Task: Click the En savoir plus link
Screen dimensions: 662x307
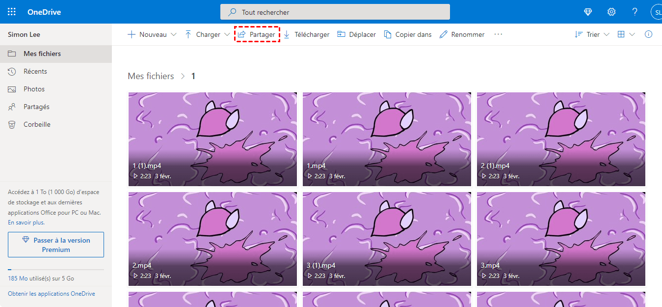Action: (26, 223)
